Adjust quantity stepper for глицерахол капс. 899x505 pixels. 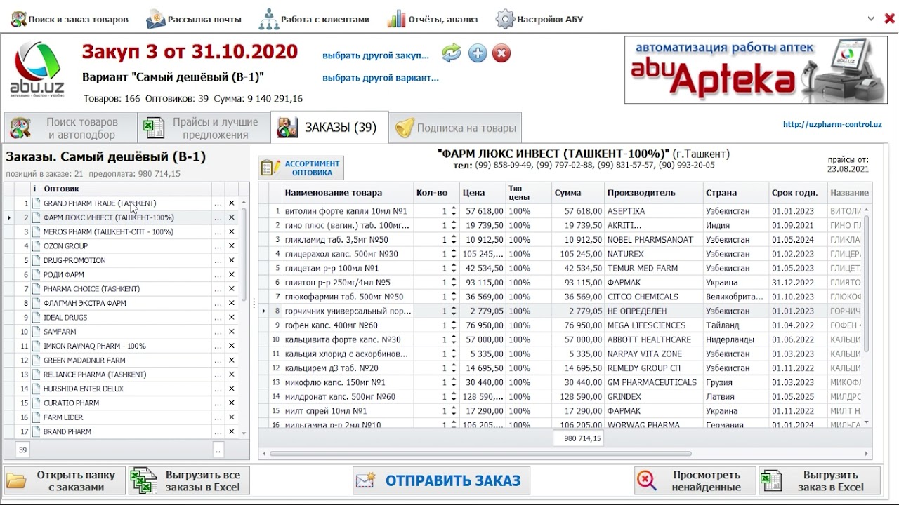(x=453, y=254)
